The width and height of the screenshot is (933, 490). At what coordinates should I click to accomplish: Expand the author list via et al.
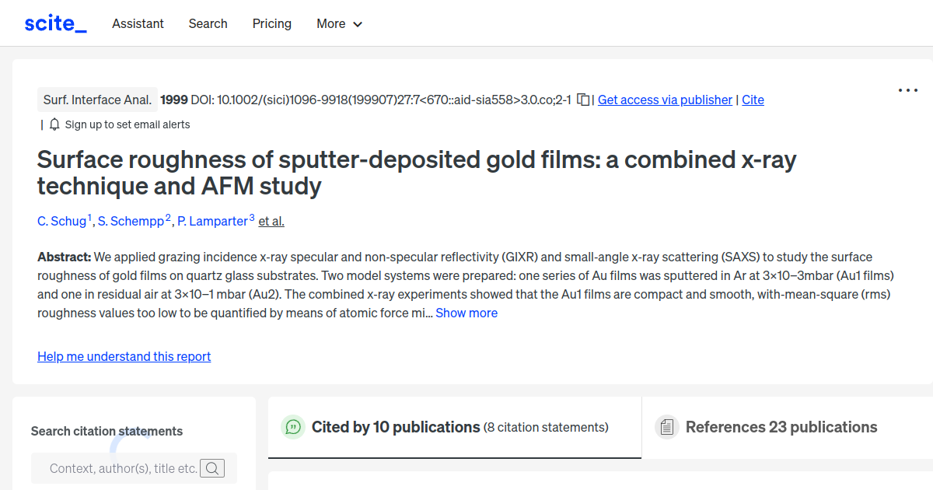coord(271,221)
